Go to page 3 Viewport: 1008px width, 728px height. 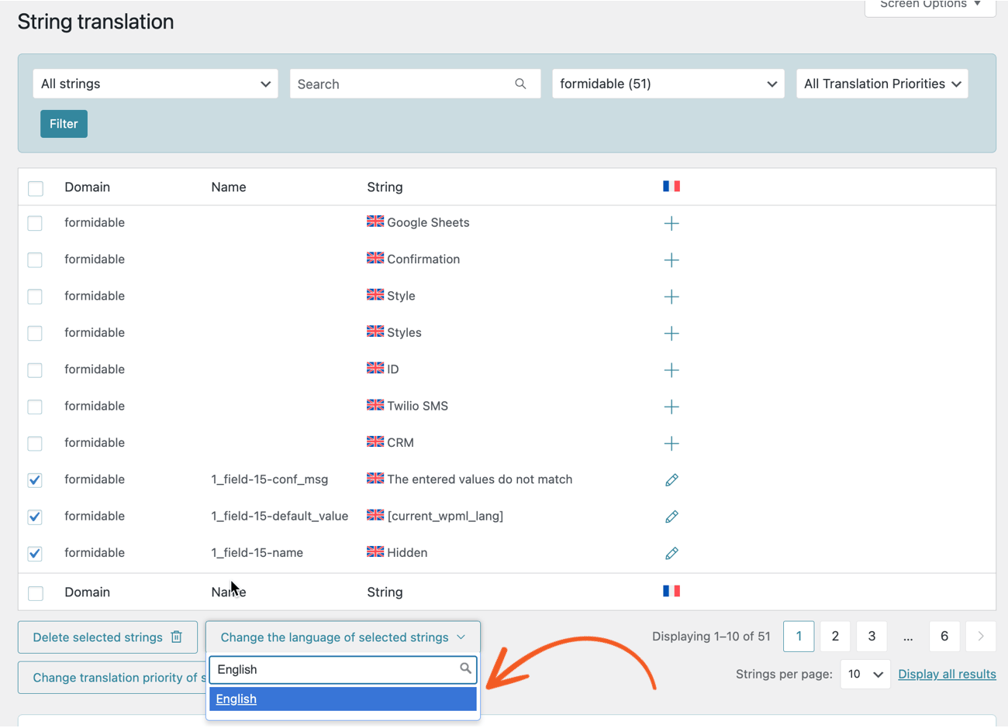click(x=872, y=636)
